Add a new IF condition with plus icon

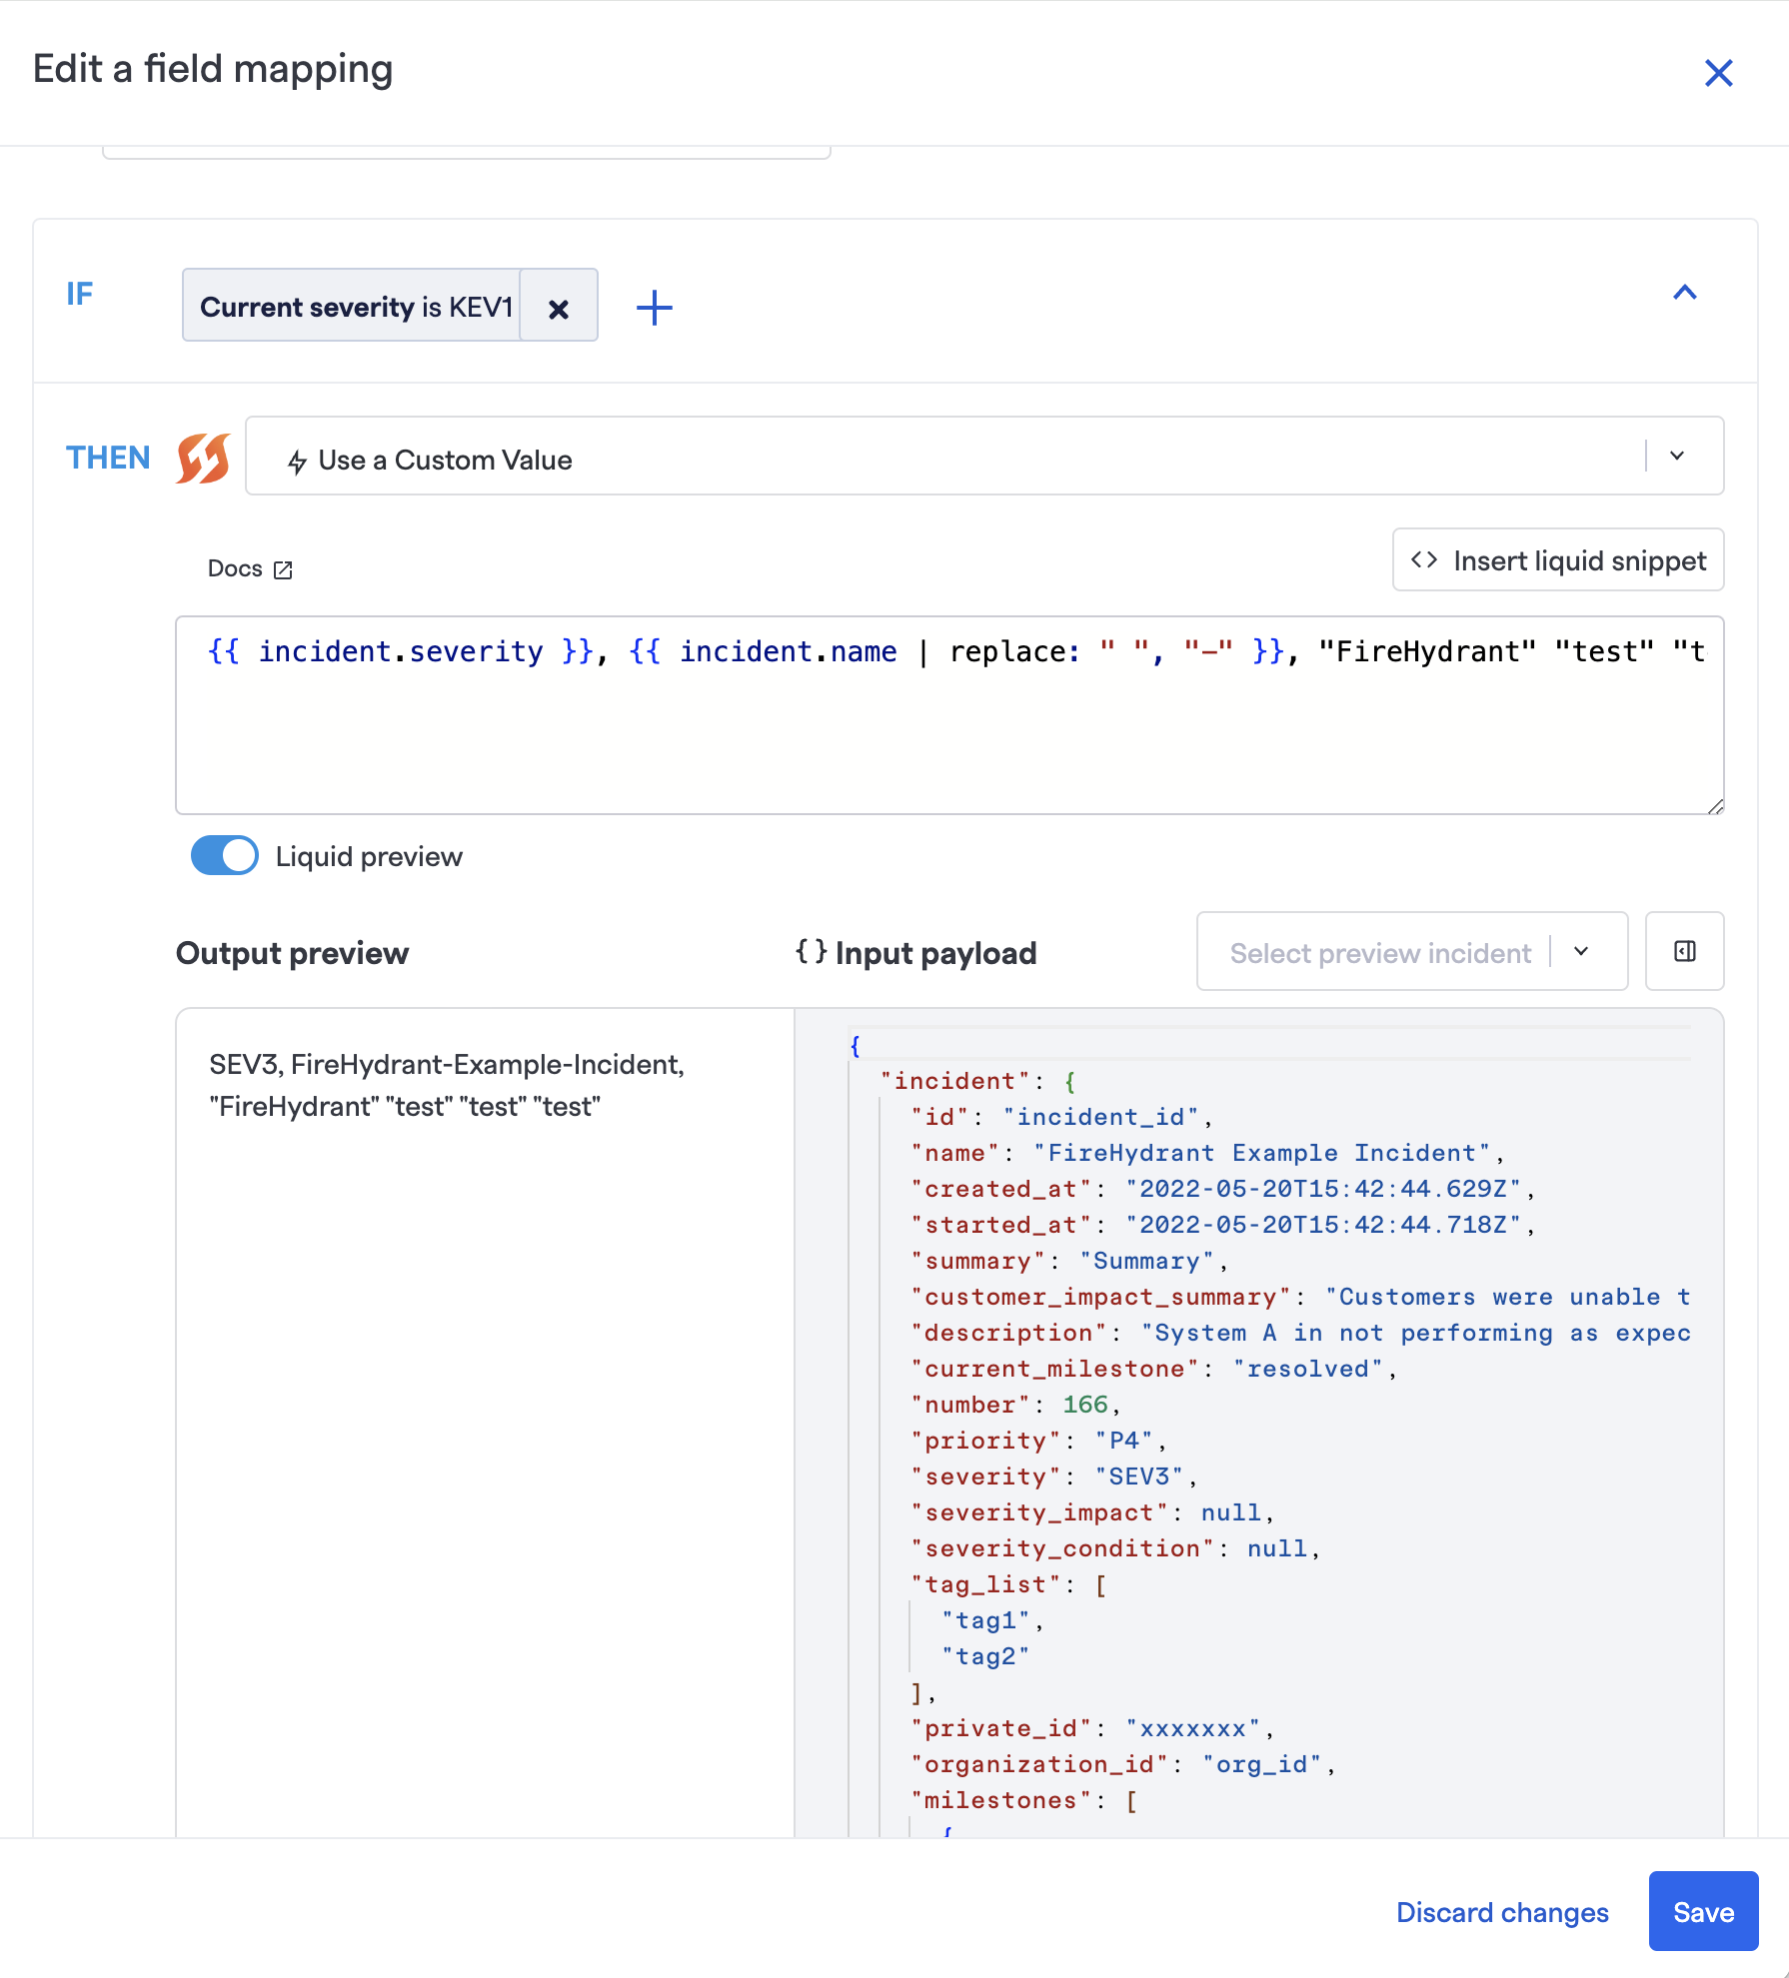655,308
